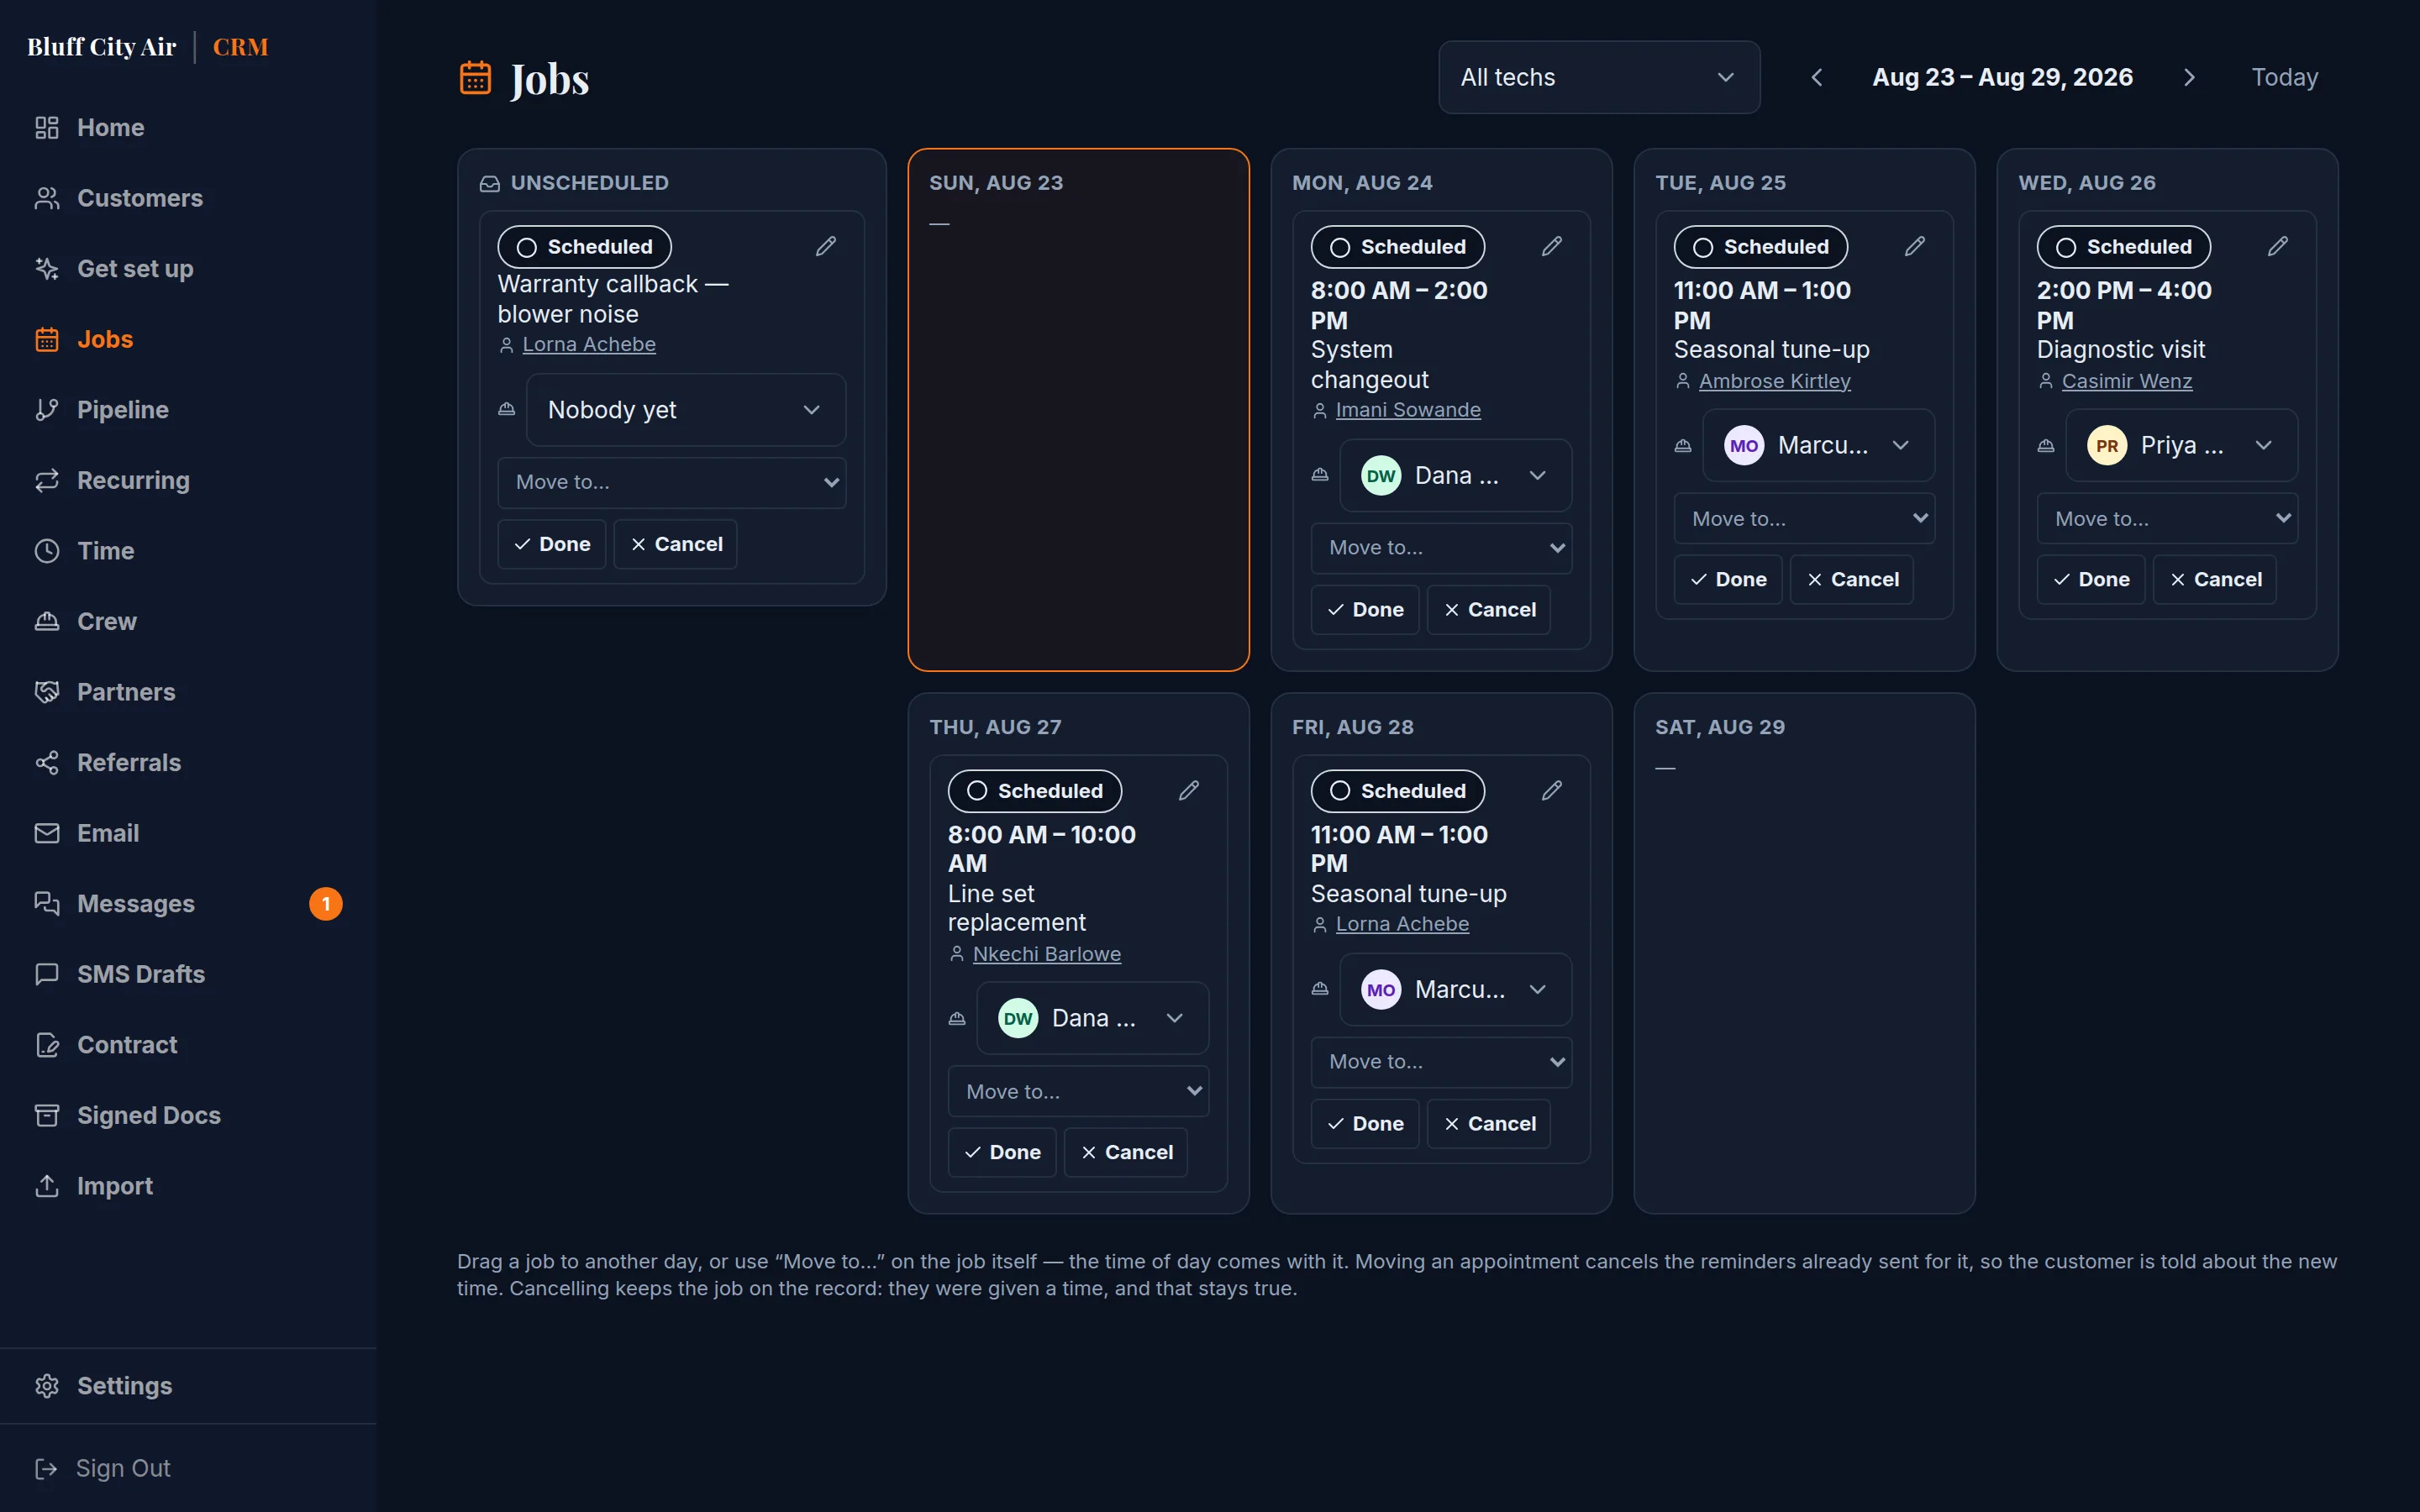Go to previous week arrow

coord(1816,77)
